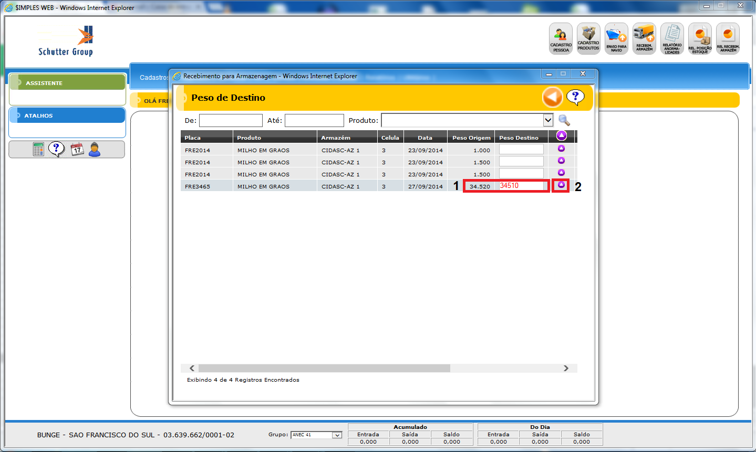
Task: Open Rel. Posição Estoque report icon
Action: tap(700, 38)
